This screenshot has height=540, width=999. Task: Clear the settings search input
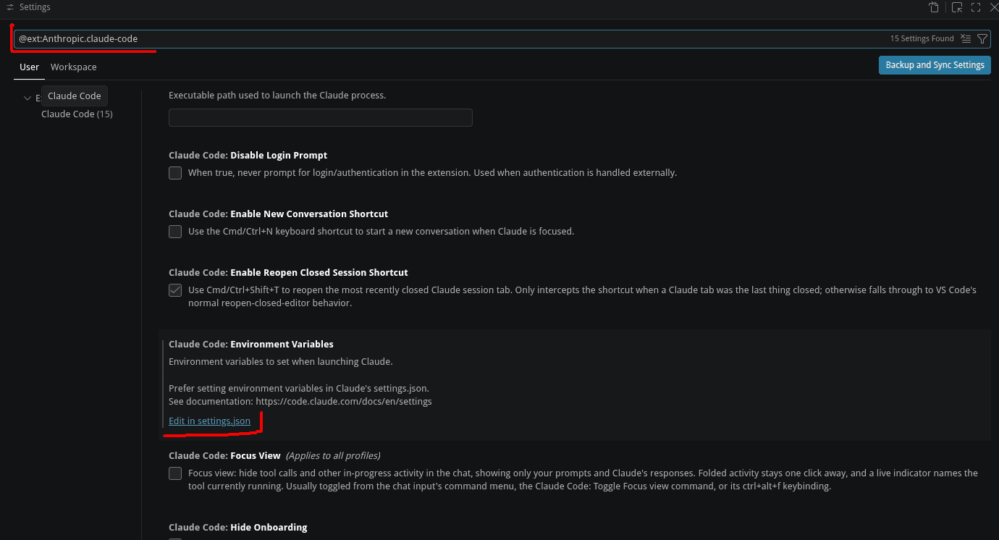[966, 38]
